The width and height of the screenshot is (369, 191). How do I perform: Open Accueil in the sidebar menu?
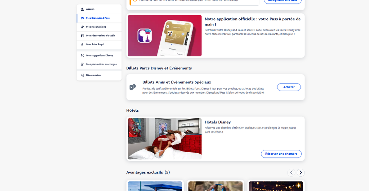tap(99, 9)
